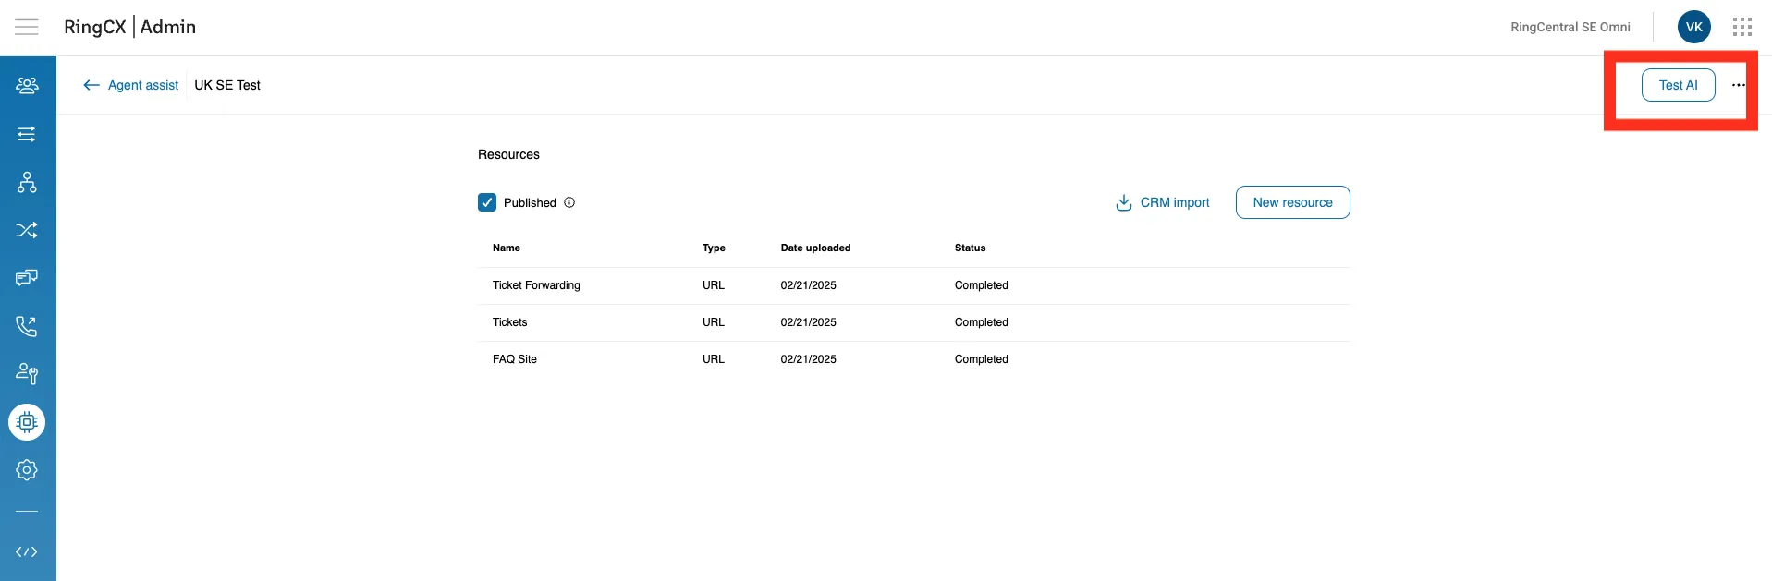The height and width of the screenshot is (581, 1772).
Task: Click the outbound phone call sidebar icon
Action: coord(27,326)
